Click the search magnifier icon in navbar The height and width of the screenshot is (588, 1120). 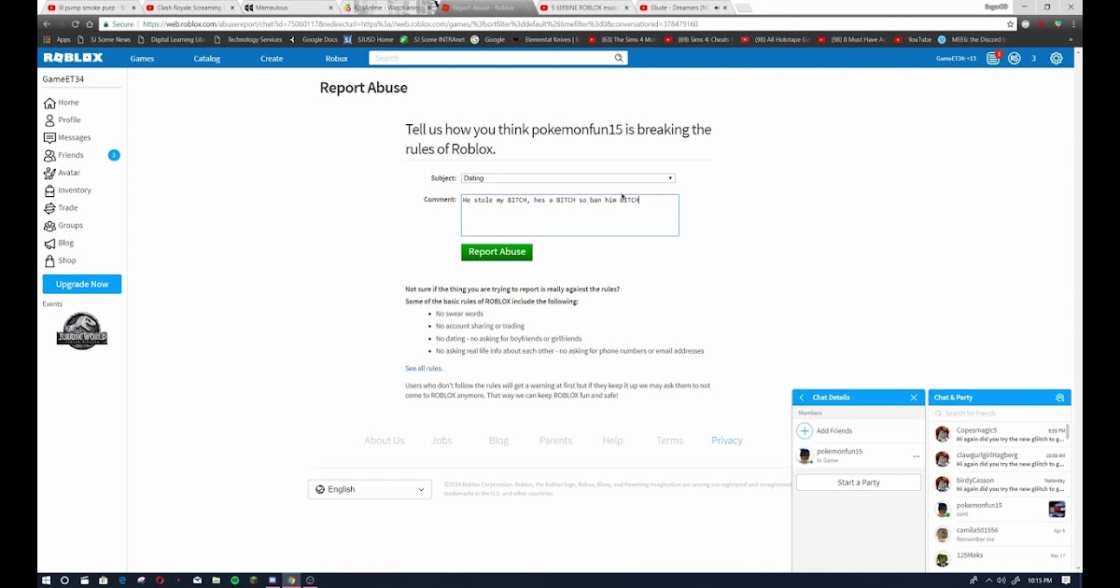point(618,58)
